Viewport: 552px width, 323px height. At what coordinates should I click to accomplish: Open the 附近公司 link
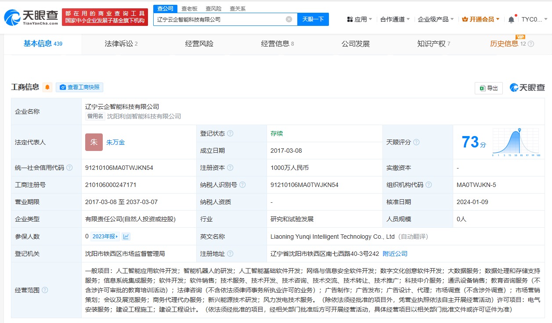pos(395,254)
